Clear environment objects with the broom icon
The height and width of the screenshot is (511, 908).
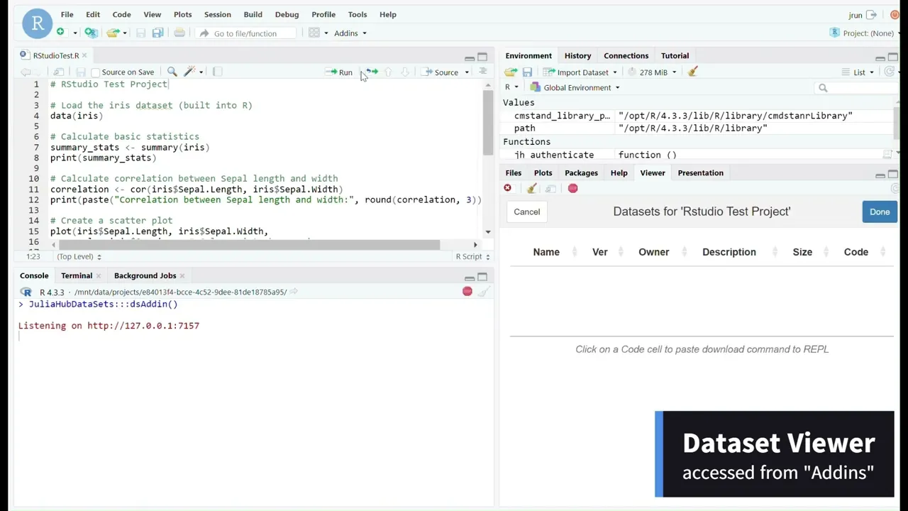[693, 72]
